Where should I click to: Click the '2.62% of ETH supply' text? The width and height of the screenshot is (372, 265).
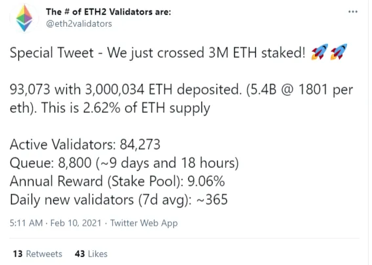pyautogui.click(x=146, y=108)
